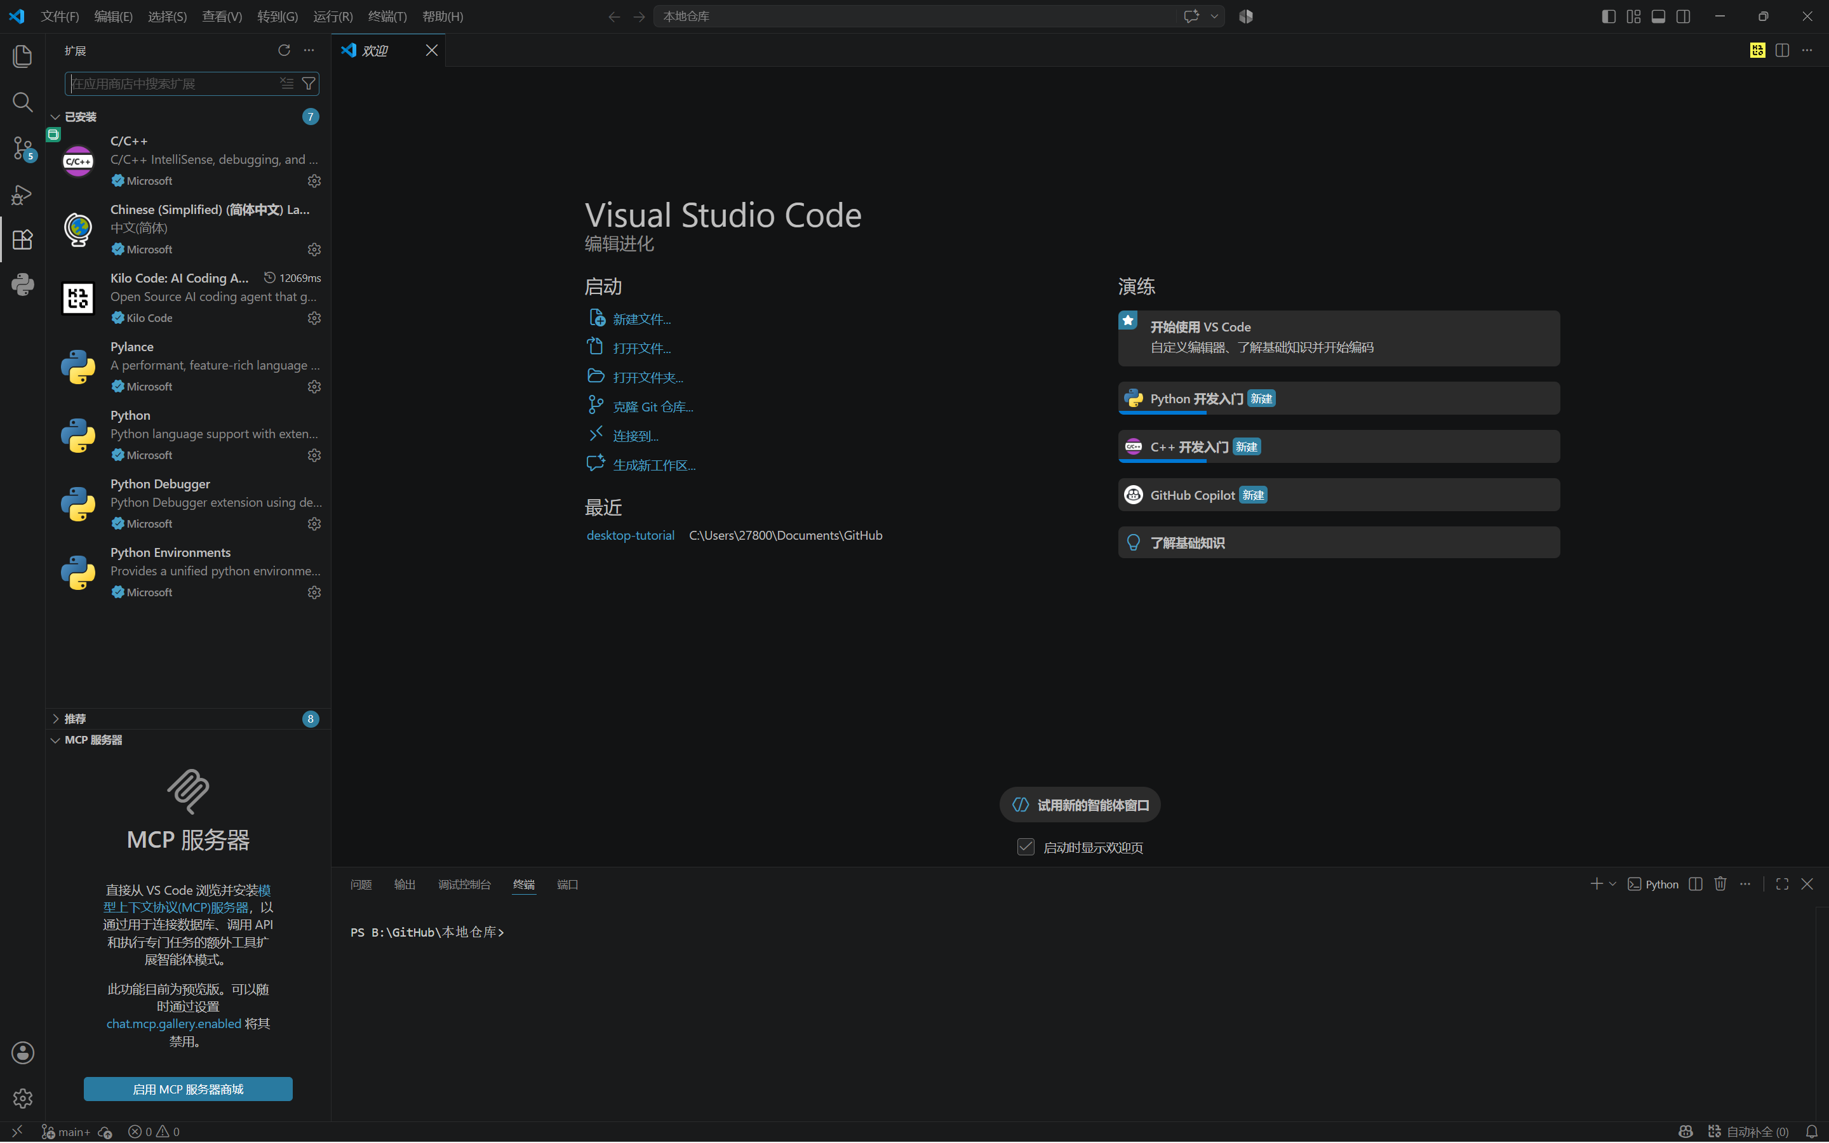The height and width of the screenshot is (1143, 1829).
Task: Split the editor to the right
Action: pos(1782,50)
